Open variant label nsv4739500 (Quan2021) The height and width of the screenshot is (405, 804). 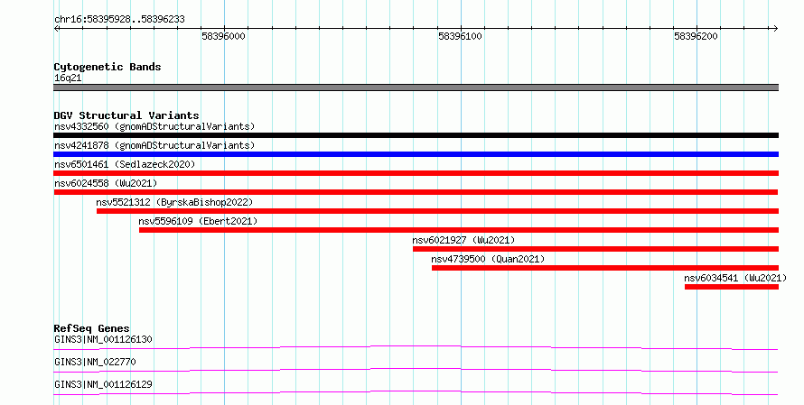(488, 259)
